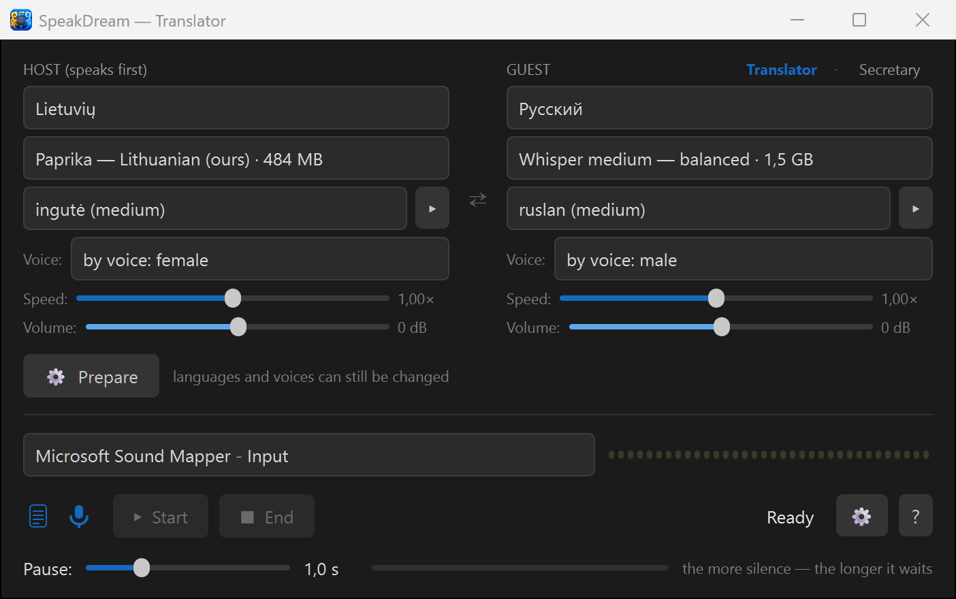The width and height of the screenshot is (956, 599).
Task: Click the host '1,00×' speed value
Action: (416, 299)
